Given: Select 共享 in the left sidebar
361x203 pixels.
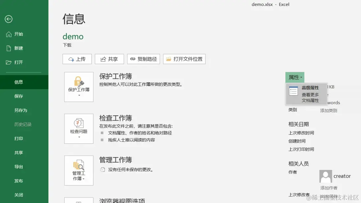Looking at the screenshot, I should (x=24, y=153).
